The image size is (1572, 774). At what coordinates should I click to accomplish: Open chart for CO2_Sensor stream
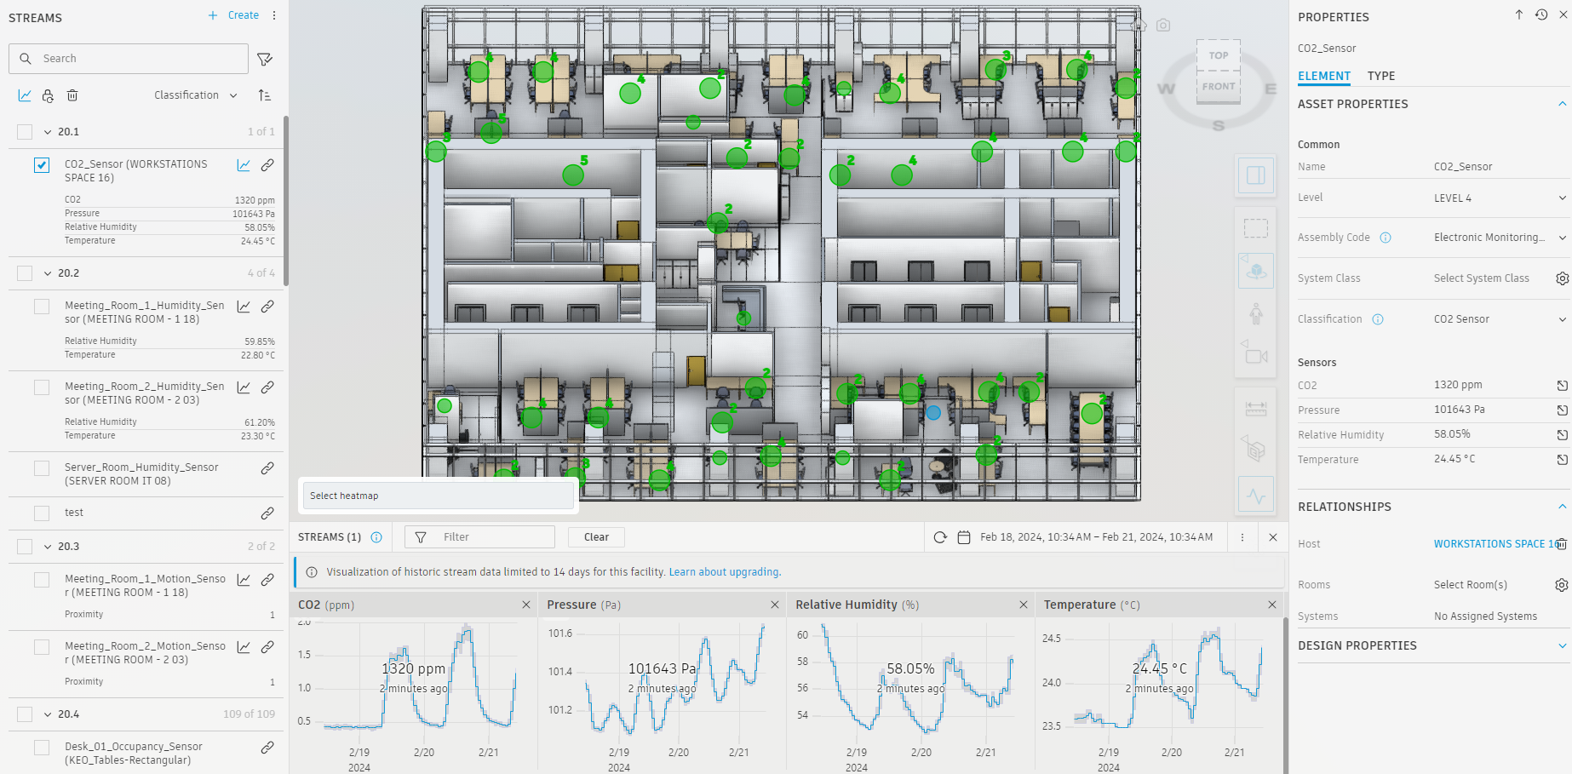pos(244,165)
